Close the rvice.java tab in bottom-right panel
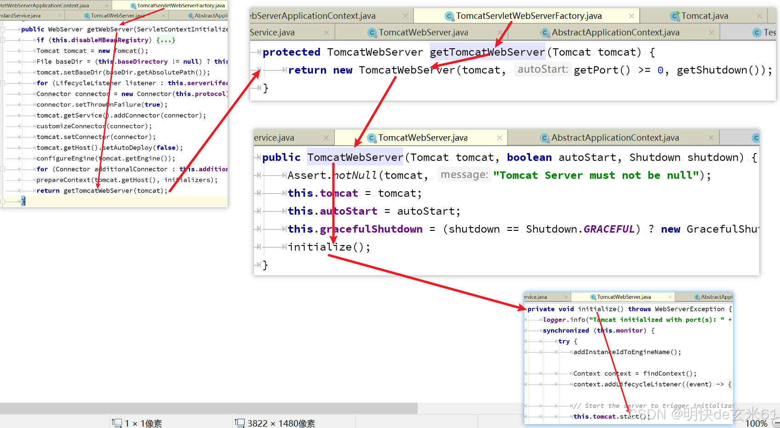The height and width of the screenshot is (428, 780). pos(566,297)
